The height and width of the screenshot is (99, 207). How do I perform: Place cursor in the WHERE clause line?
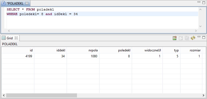[42, 14]
